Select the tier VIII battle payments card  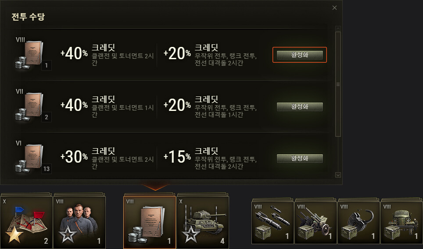[x=150, y=222]
